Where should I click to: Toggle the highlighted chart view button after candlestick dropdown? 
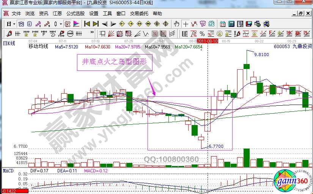(67, 24)
